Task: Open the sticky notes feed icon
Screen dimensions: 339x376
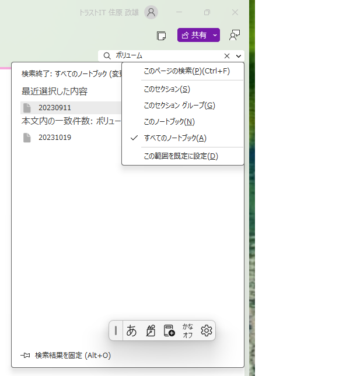Action: 161,36
